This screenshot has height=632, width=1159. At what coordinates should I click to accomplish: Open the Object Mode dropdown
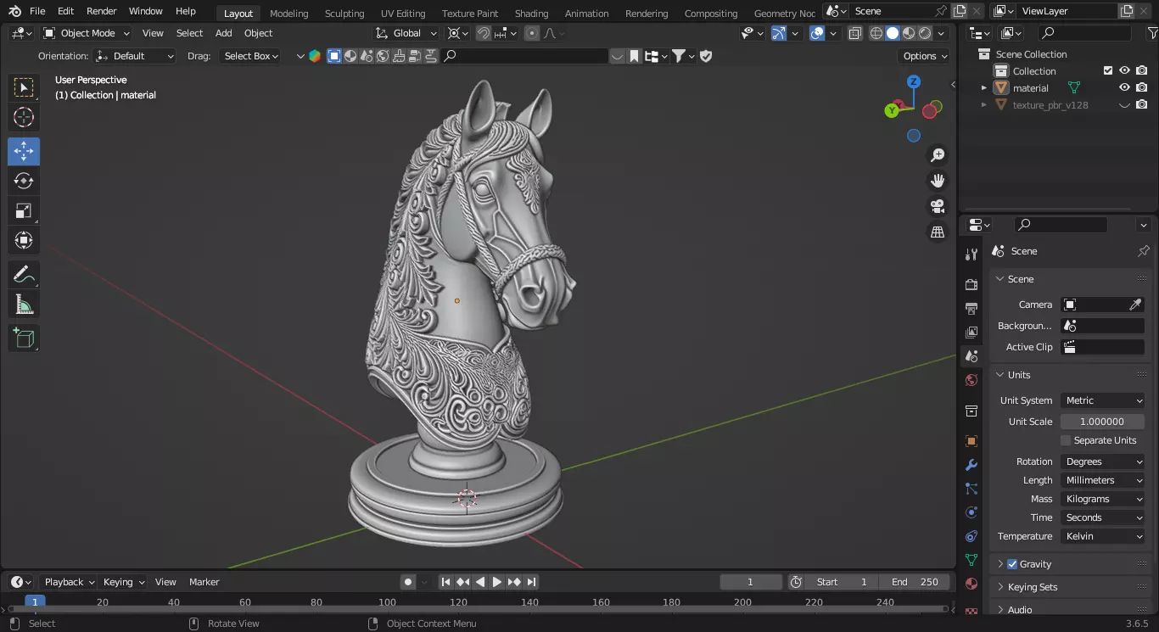(x=87, y=33)
